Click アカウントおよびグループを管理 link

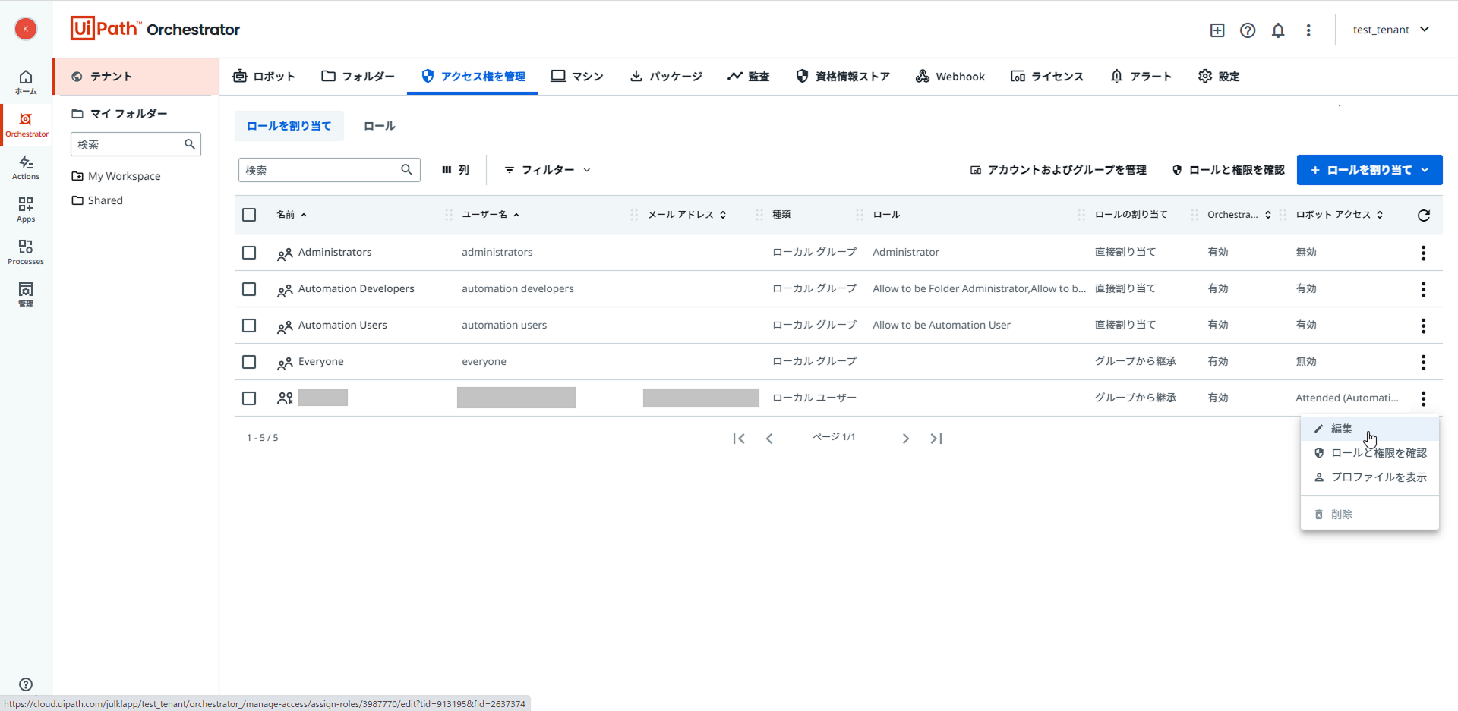[1058, 170]
